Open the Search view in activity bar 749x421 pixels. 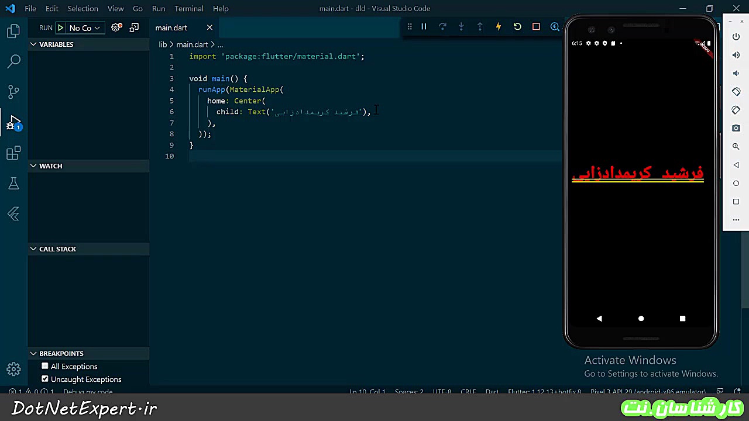(13, 61)
